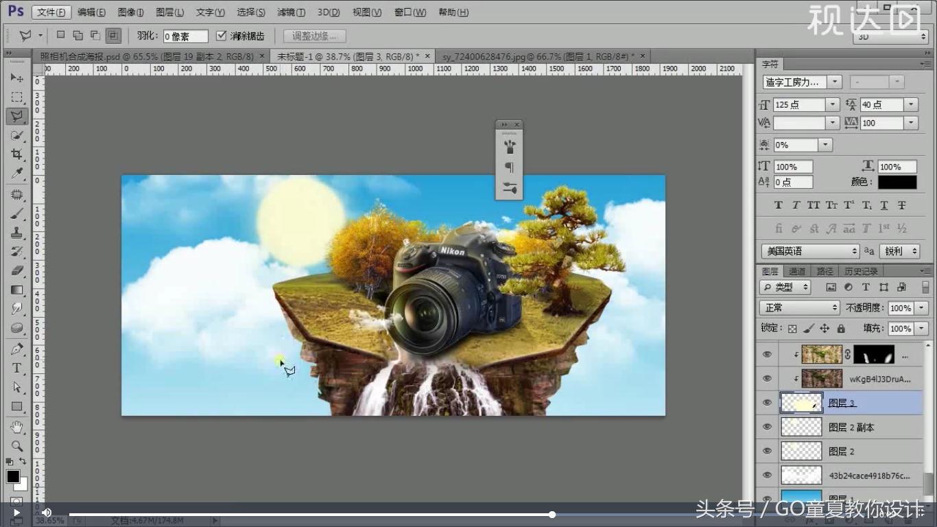
Task: Select the Clone Stamp tool
Action: [17, 231]
